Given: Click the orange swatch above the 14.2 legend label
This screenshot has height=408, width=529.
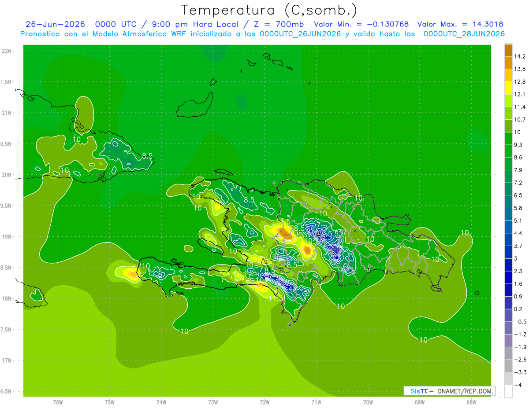Looking at the screenshot, I should (508, 50).
